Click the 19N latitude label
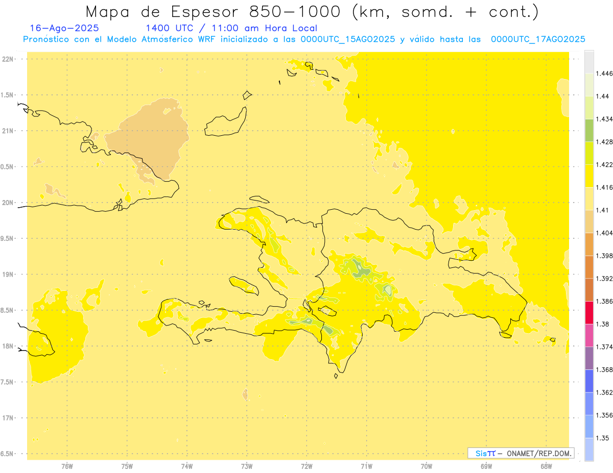This screenshot has width=613, height=473. click(9, 275)
